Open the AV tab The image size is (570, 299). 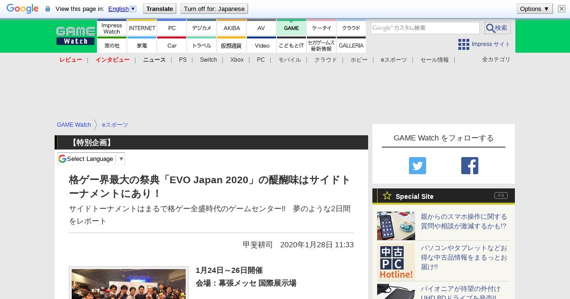[261, 28]
